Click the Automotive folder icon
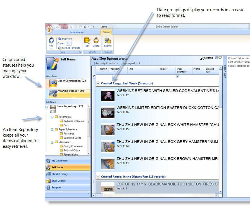250x211 pixels. 56,117
